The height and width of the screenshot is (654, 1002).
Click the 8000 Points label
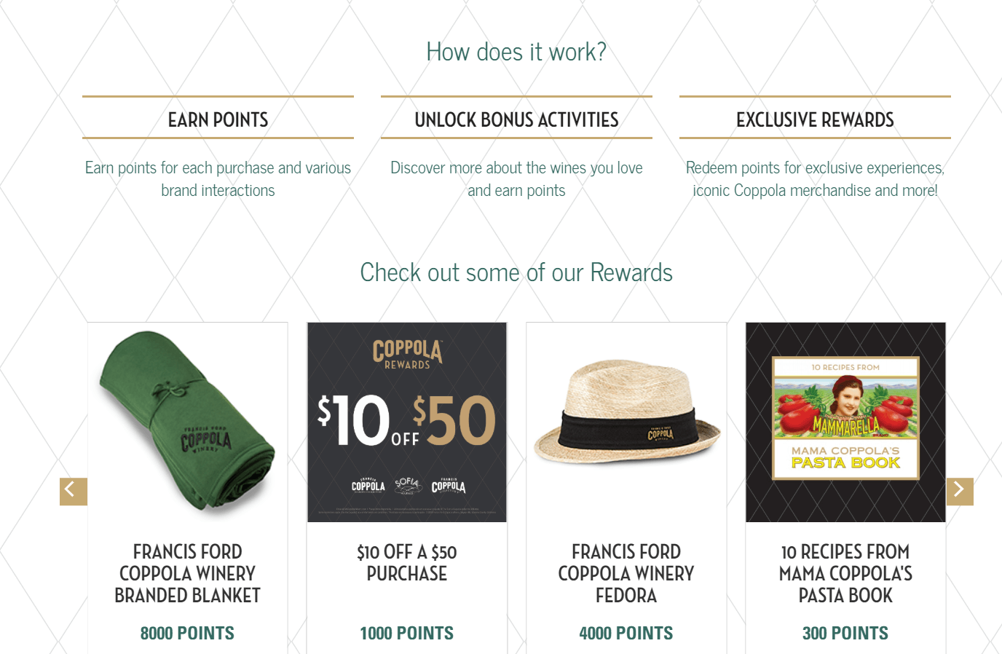[x=188, y=634]
